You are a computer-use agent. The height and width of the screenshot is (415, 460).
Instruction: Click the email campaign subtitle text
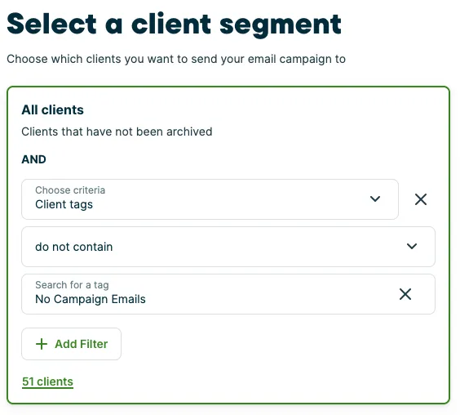pos(176,59)
